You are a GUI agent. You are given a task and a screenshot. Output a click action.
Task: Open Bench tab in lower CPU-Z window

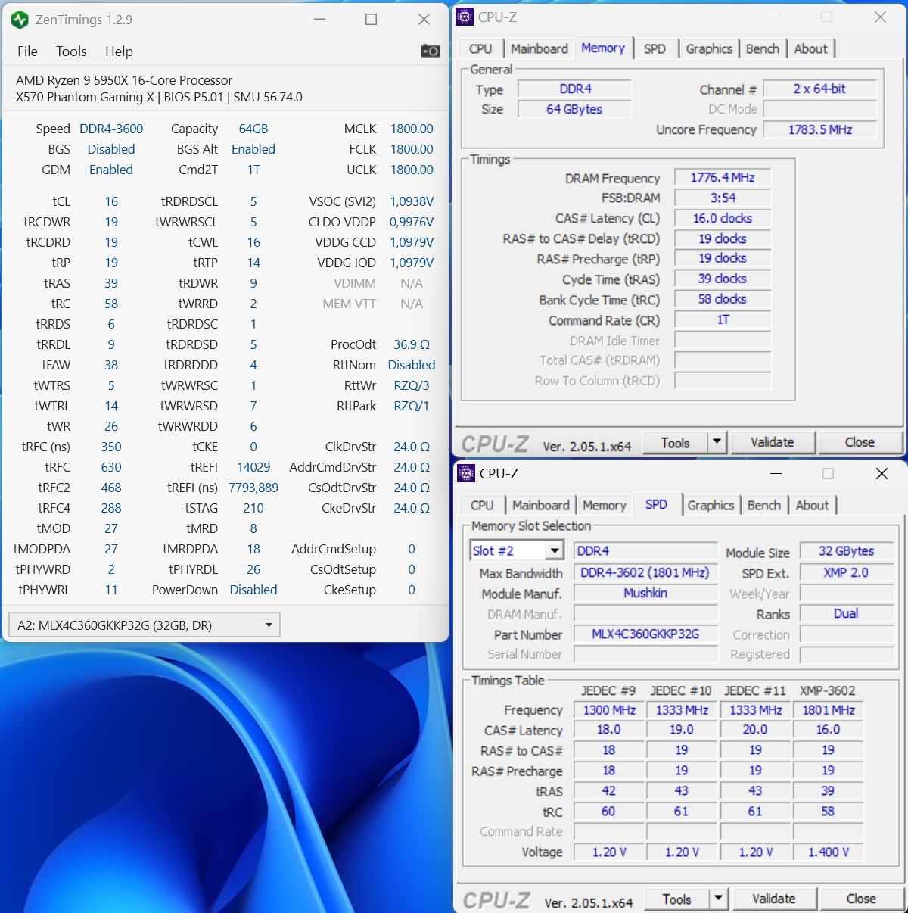coord(763,505)
